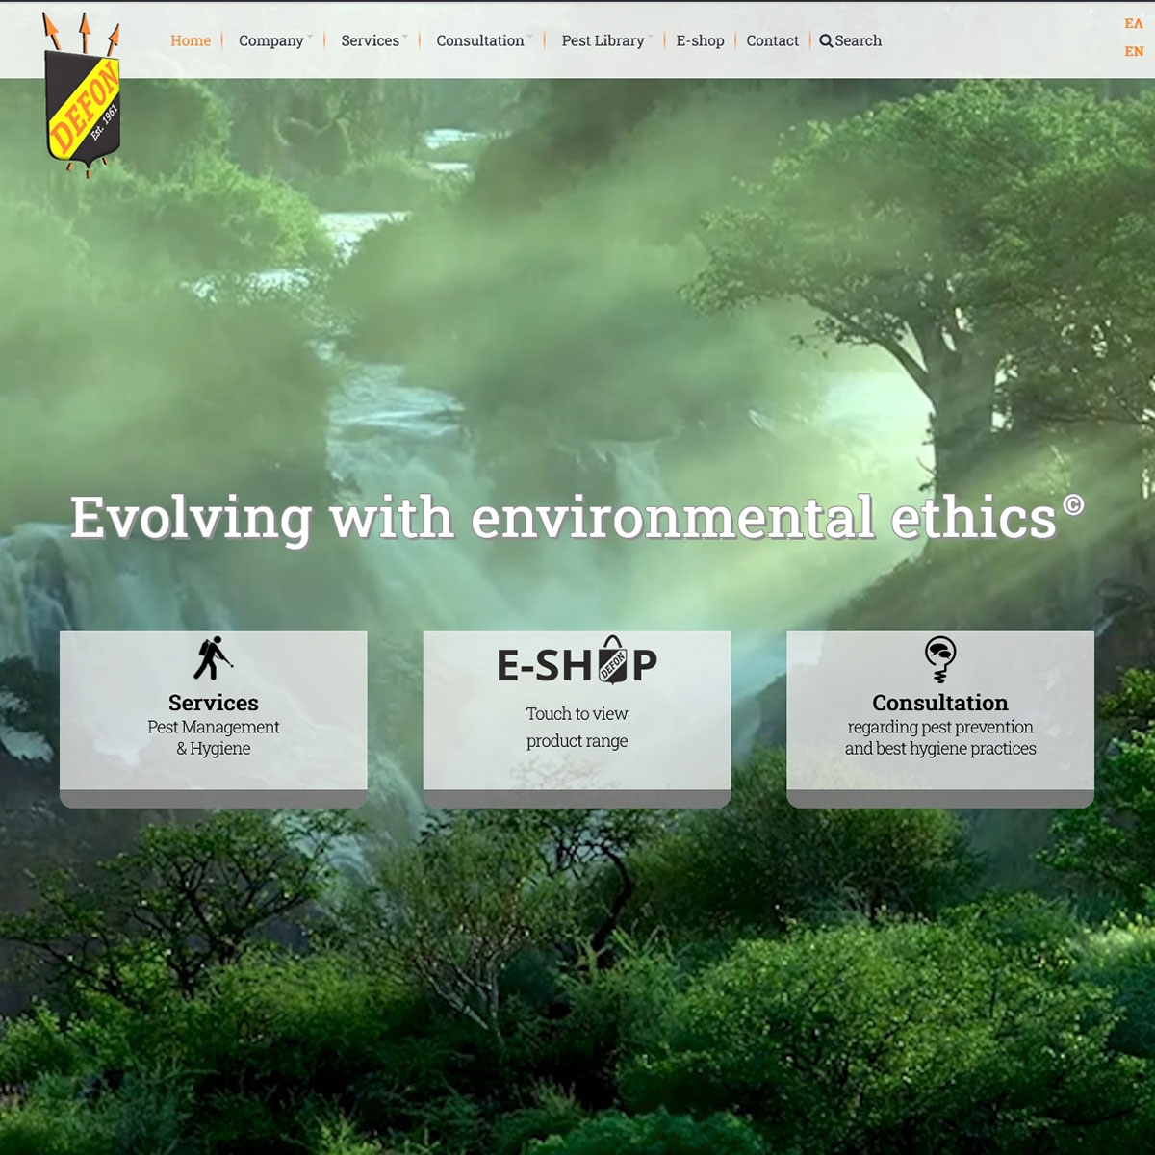Click the pest technician icon in Services card

(x=213, y=658)
